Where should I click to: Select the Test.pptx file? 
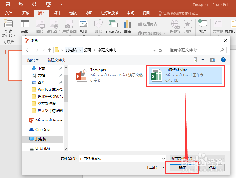point(109,75)
